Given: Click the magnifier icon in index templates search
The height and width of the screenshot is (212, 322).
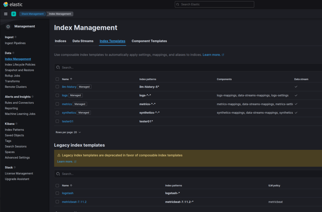Looking at the screenshot, I should 58,67.
